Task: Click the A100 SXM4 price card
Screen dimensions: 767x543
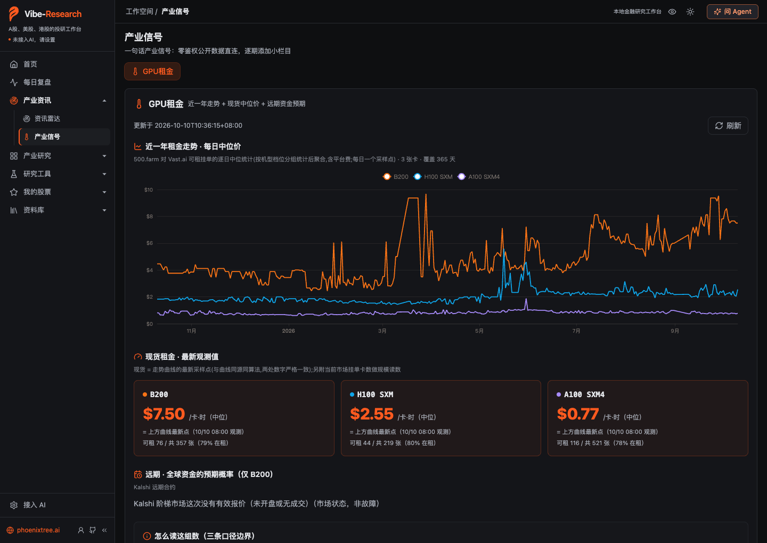Action: click(648, 418)
